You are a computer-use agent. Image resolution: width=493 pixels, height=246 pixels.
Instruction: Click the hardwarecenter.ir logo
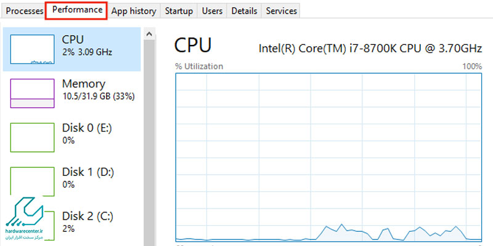pyautogui.click(x=24, y=218)
